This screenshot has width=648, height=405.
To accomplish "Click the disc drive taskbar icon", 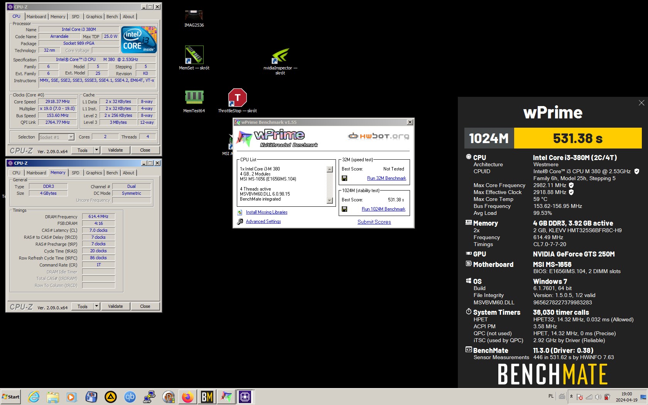I will pos(168,397).
